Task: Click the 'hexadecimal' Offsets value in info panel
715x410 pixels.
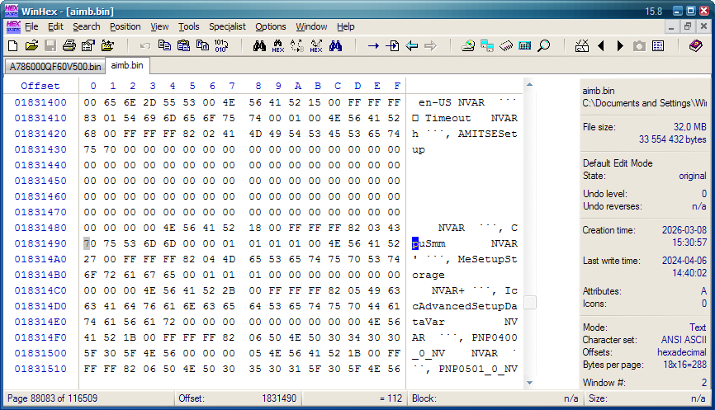Action: (682, 352)
